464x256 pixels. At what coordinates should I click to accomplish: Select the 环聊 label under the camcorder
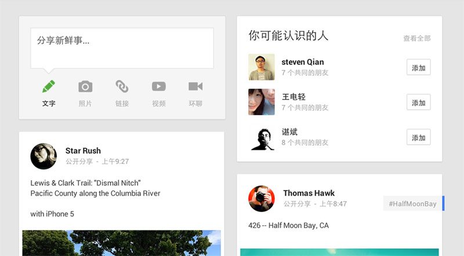pyautogui.click(x=195, y=104)
